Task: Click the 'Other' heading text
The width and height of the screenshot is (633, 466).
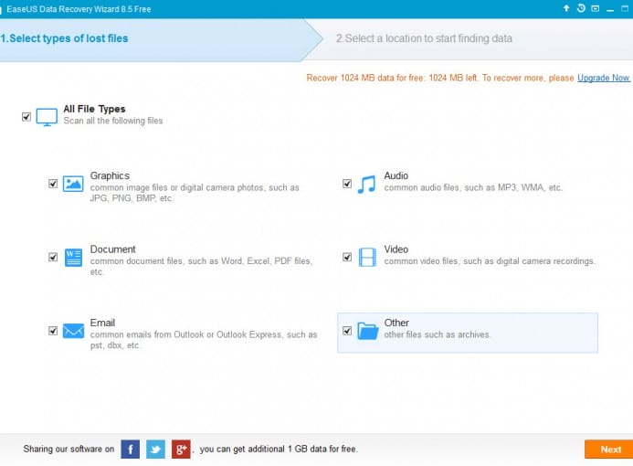Action: click(x=396, y=323)
